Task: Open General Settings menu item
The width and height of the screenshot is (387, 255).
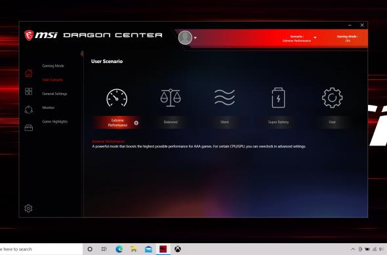Action: (x=54, y=94)
